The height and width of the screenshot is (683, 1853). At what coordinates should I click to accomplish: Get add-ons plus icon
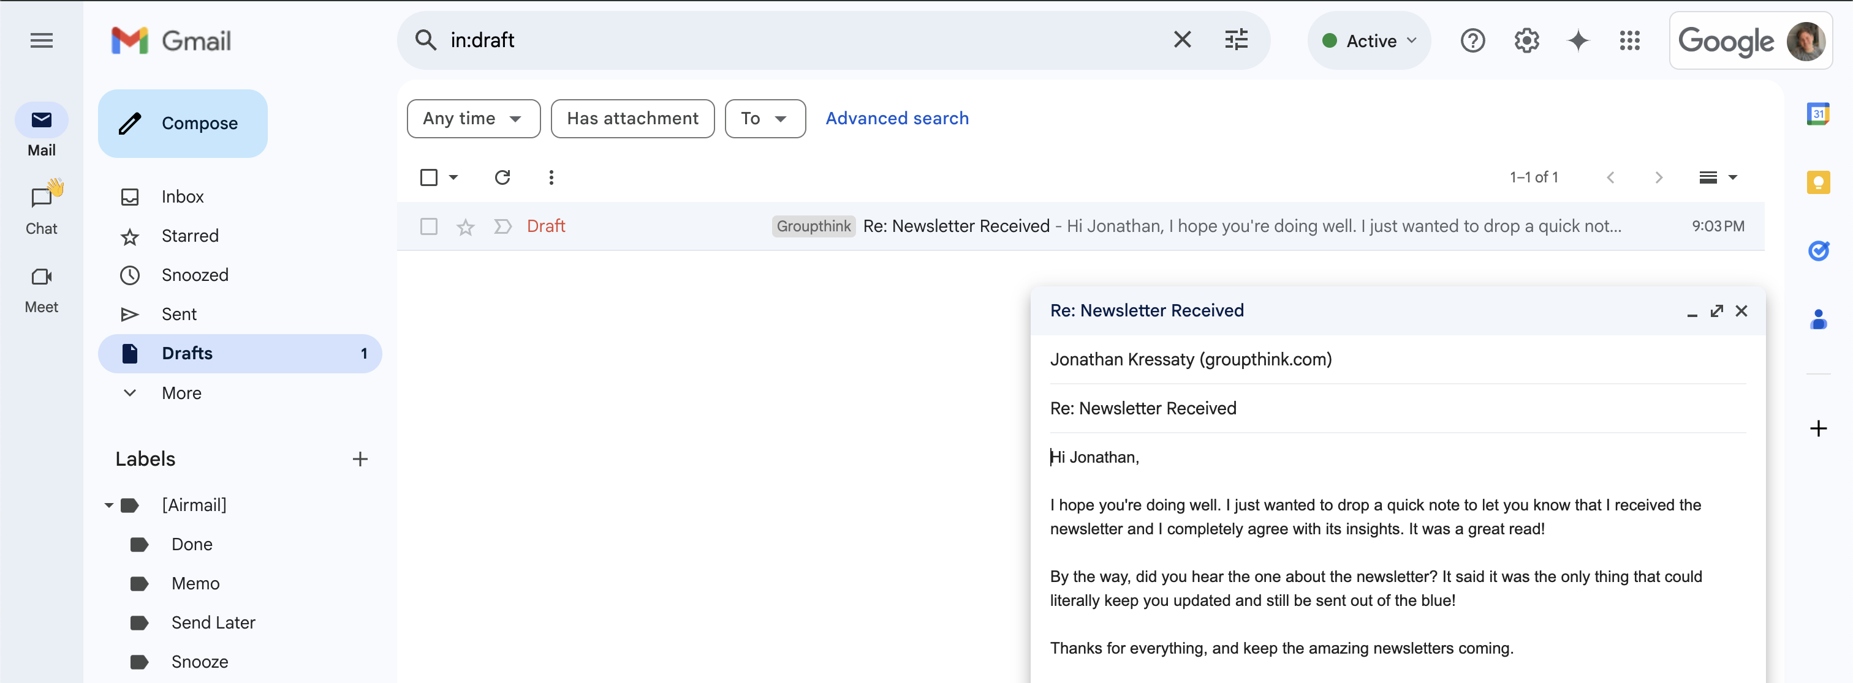1817,429
